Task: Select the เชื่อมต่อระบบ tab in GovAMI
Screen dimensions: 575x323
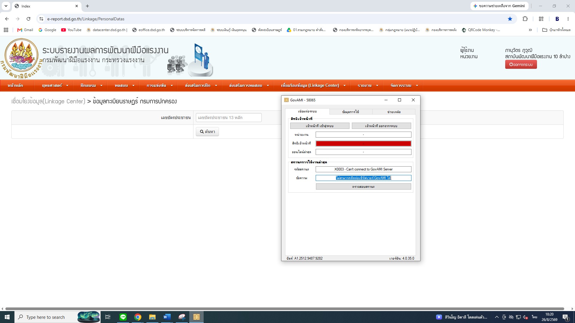Action: pyautogui.click(x=307, y=112)
